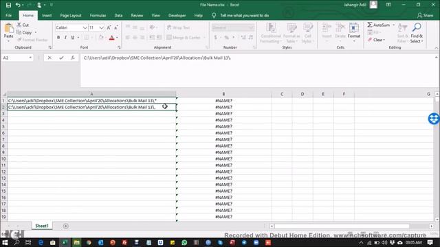This screenshot has height=247, width=440.
Task: Select the Sheet1 tab
Action: [x=42, y=226]
